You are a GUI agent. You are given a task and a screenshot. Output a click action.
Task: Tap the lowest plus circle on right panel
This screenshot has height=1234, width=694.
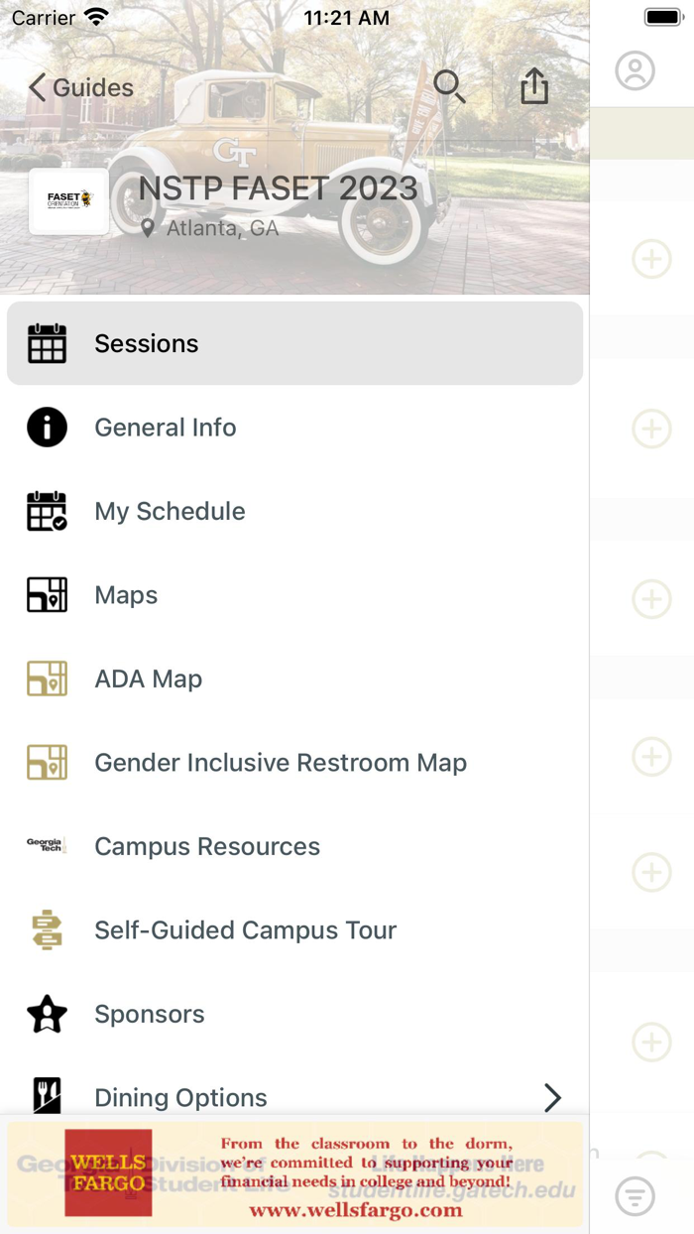click(651, 1043)
